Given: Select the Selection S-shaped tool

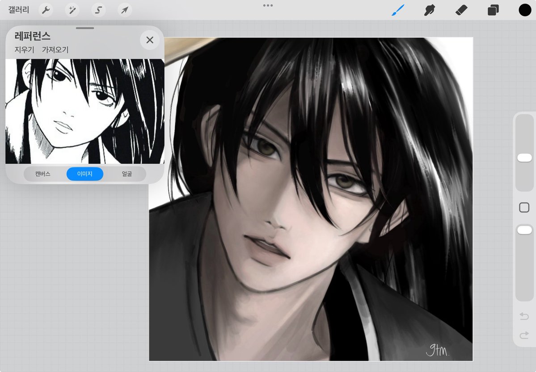Looking at the screenshot, I should (98, 10).
